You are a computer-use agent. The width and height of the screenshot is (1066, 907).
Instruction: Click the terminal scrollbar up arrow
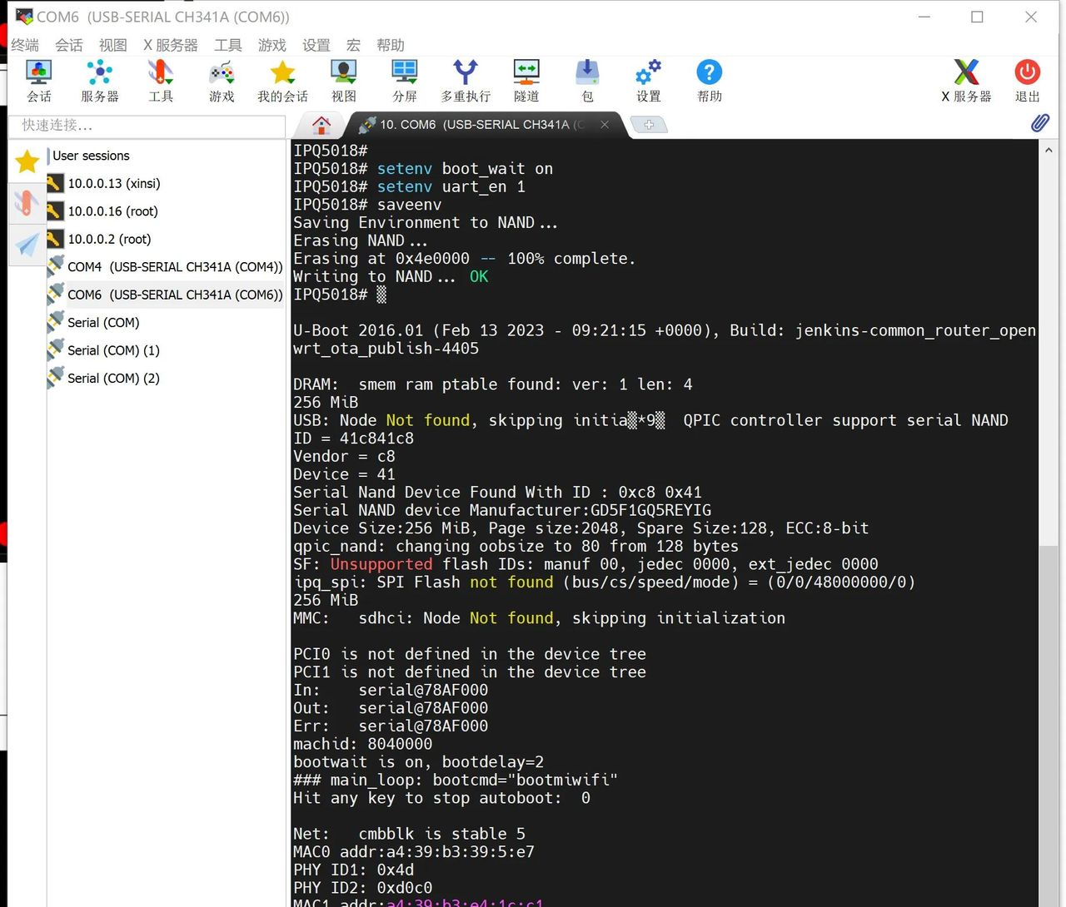[1049, 151]
